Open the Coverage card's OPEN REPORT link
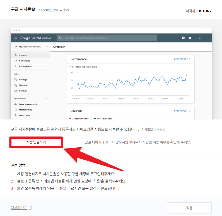Image resolution: width=222 pixels, height=216 pixels. coord(182,111)
